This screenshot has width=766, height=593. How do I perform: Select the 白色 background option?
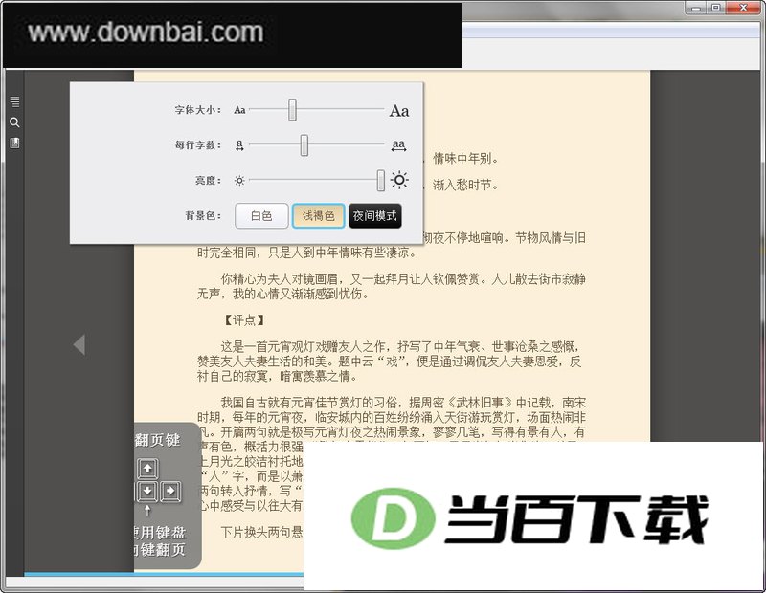coord(261,216)
